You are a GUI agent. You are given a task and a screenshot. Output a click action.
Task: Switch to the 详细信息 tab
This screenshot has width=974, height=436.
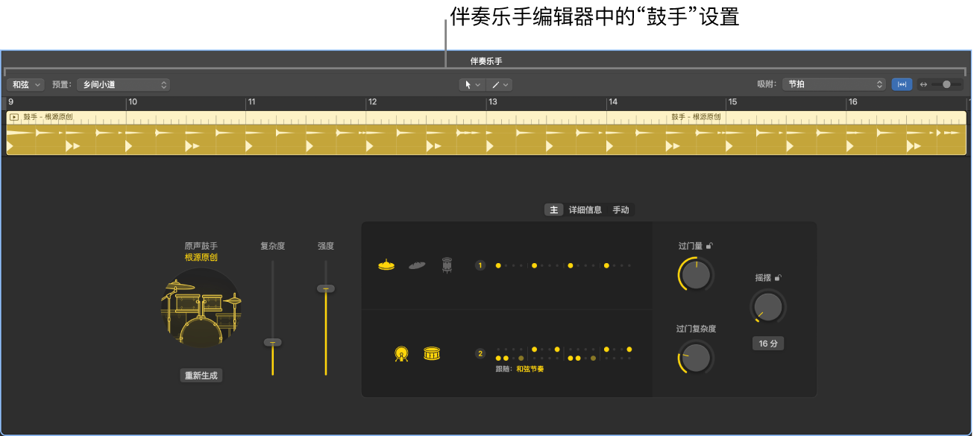[585, 210]
